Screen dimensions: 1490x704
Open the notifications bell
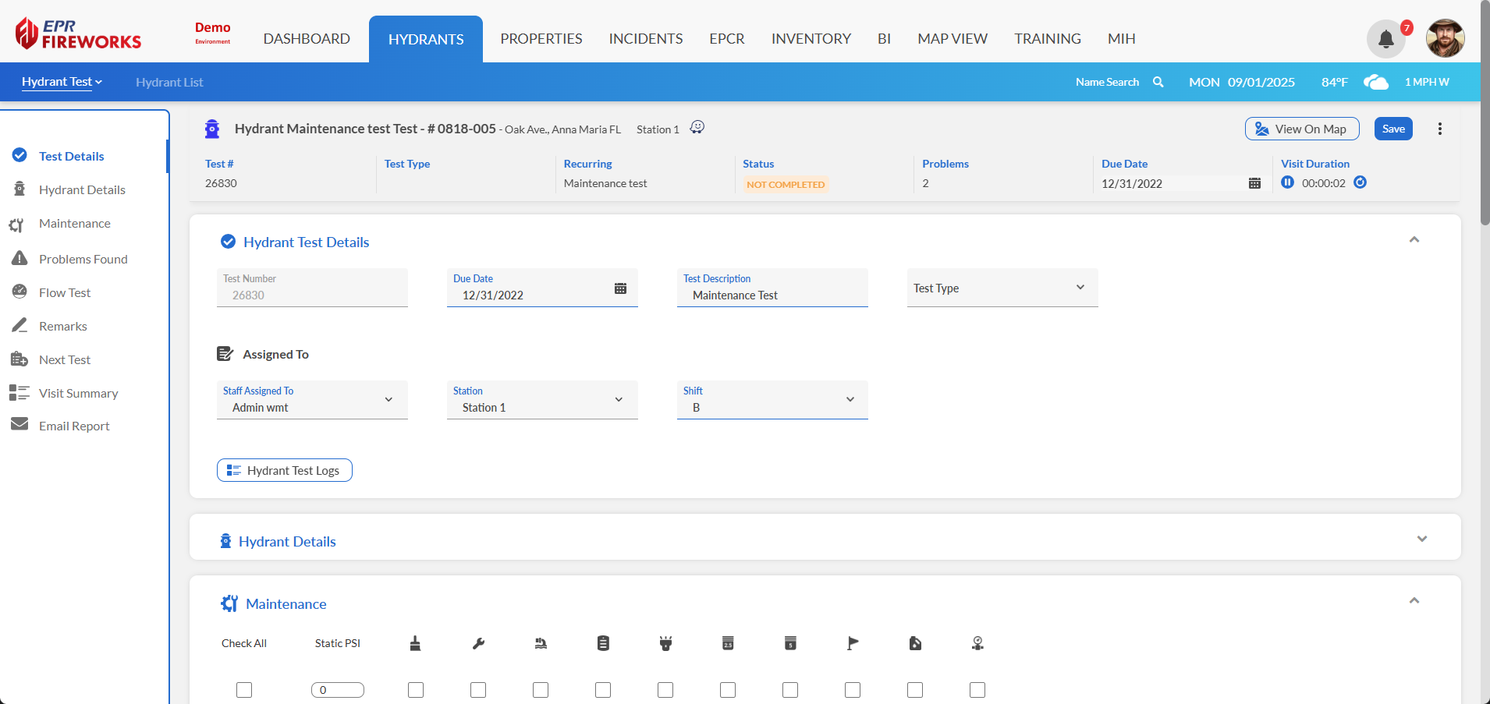[1385, 39]
